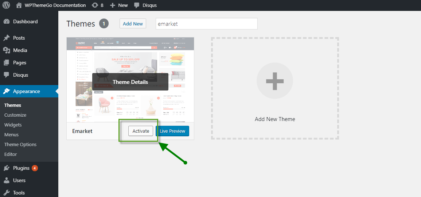Click the updates refresh icon
The image size is (421, 197).
[x=95, y=5]
